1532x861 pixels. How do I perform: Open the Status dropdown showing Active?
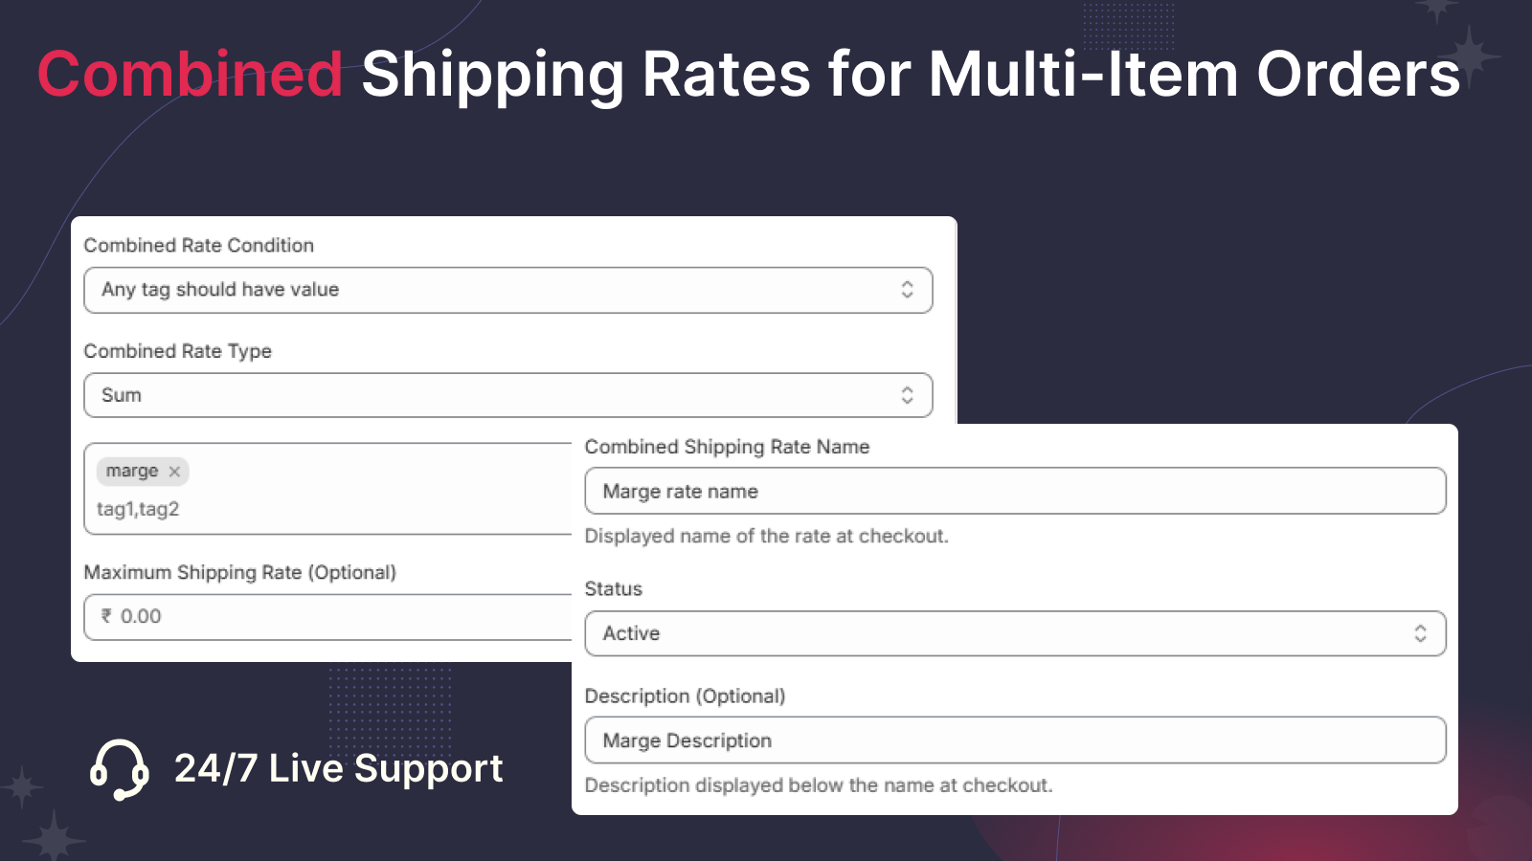[x=1015, y=633]
